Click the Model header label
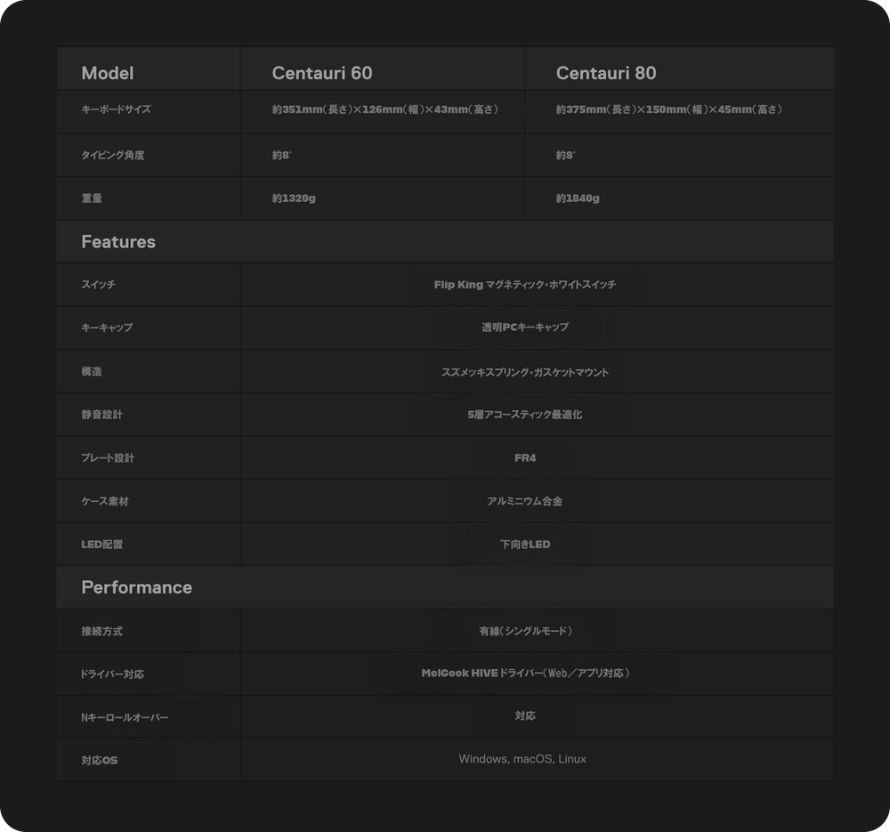 (108, 73)
